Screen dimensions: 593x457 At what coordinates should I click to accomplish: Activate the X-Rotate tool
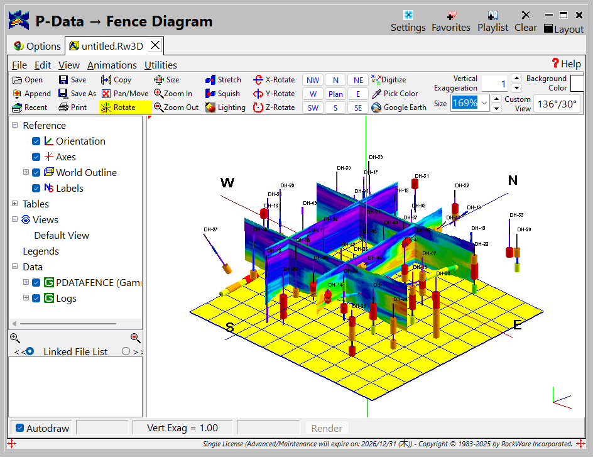click(273, 80)
